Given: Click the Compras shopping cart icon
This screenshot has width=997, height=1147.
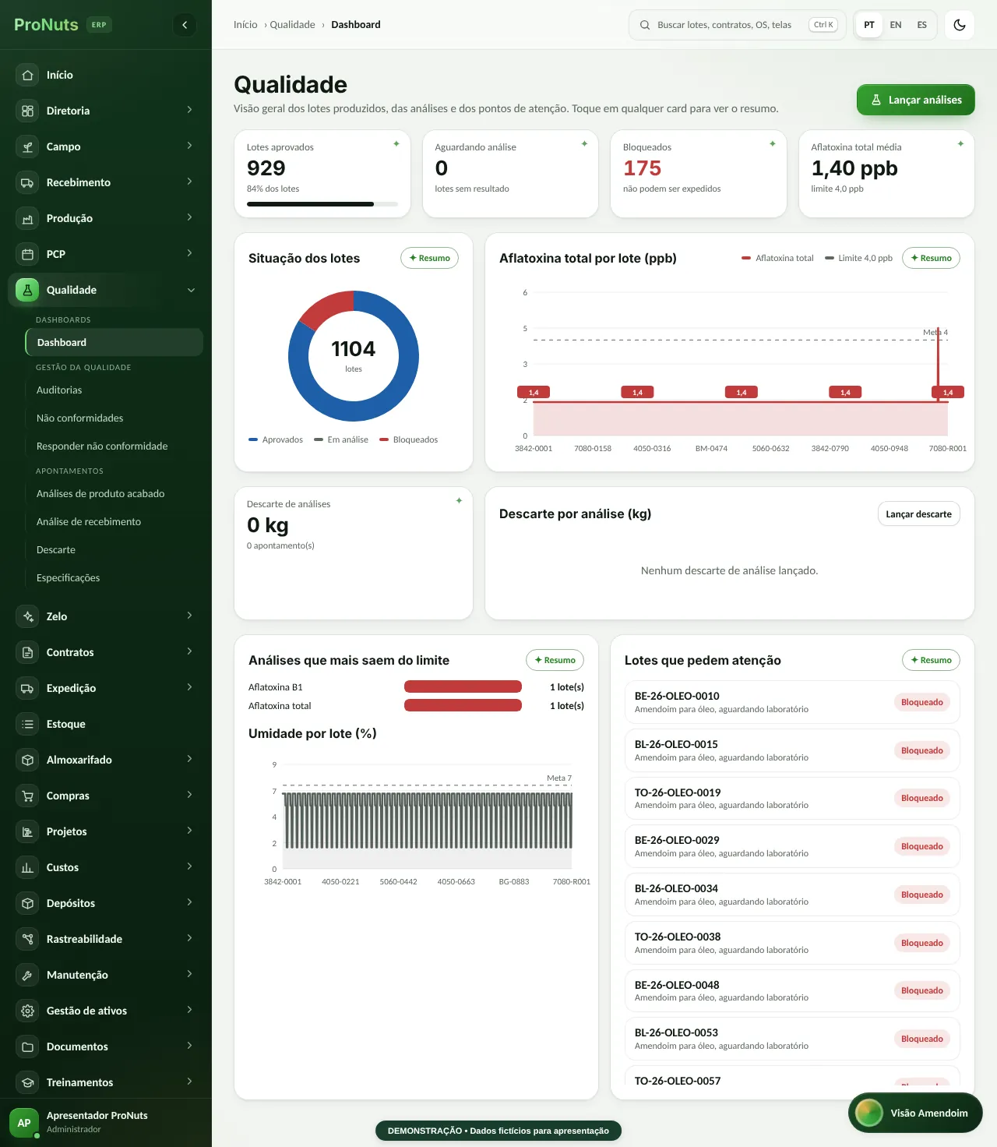Looking at the screenshot, I should pos(27,796).
